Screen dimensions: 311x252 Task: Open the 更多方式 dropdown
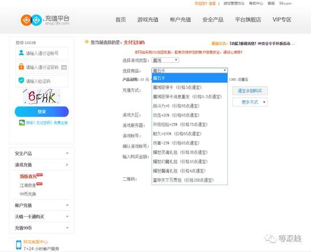tap(250, 102)
